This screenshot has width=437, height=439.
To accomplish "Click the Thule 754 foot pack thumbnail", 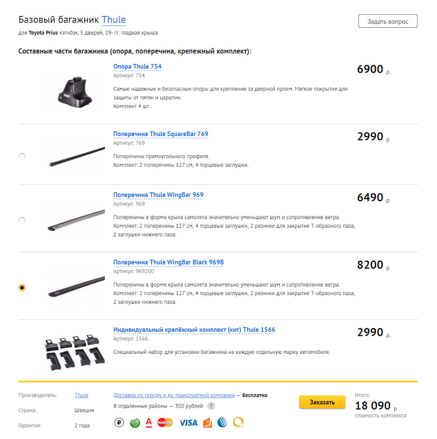I will [x=75, y=93].
